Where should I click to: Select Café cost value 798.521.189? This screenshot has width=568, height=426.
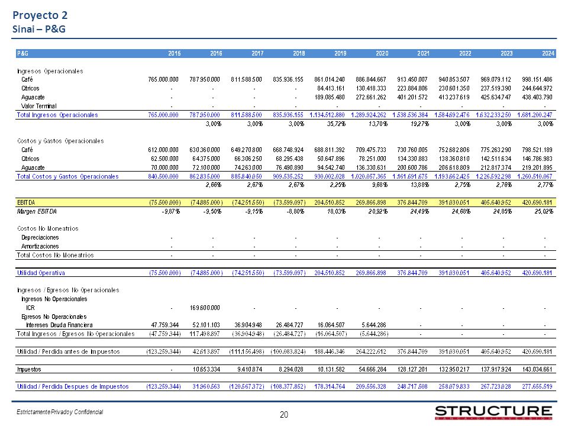pyautogui.click(x=537, y=150)
